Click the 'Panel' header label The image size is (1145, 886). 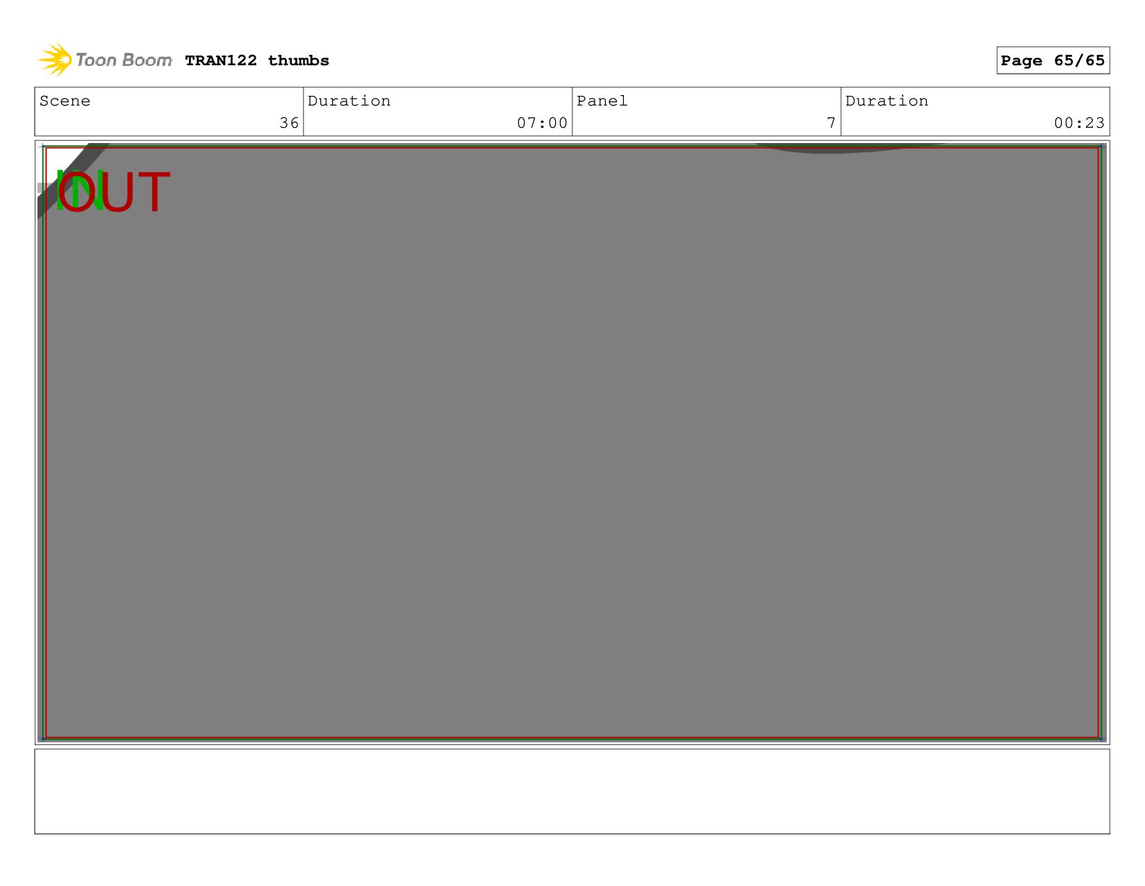tap(602, 101)
